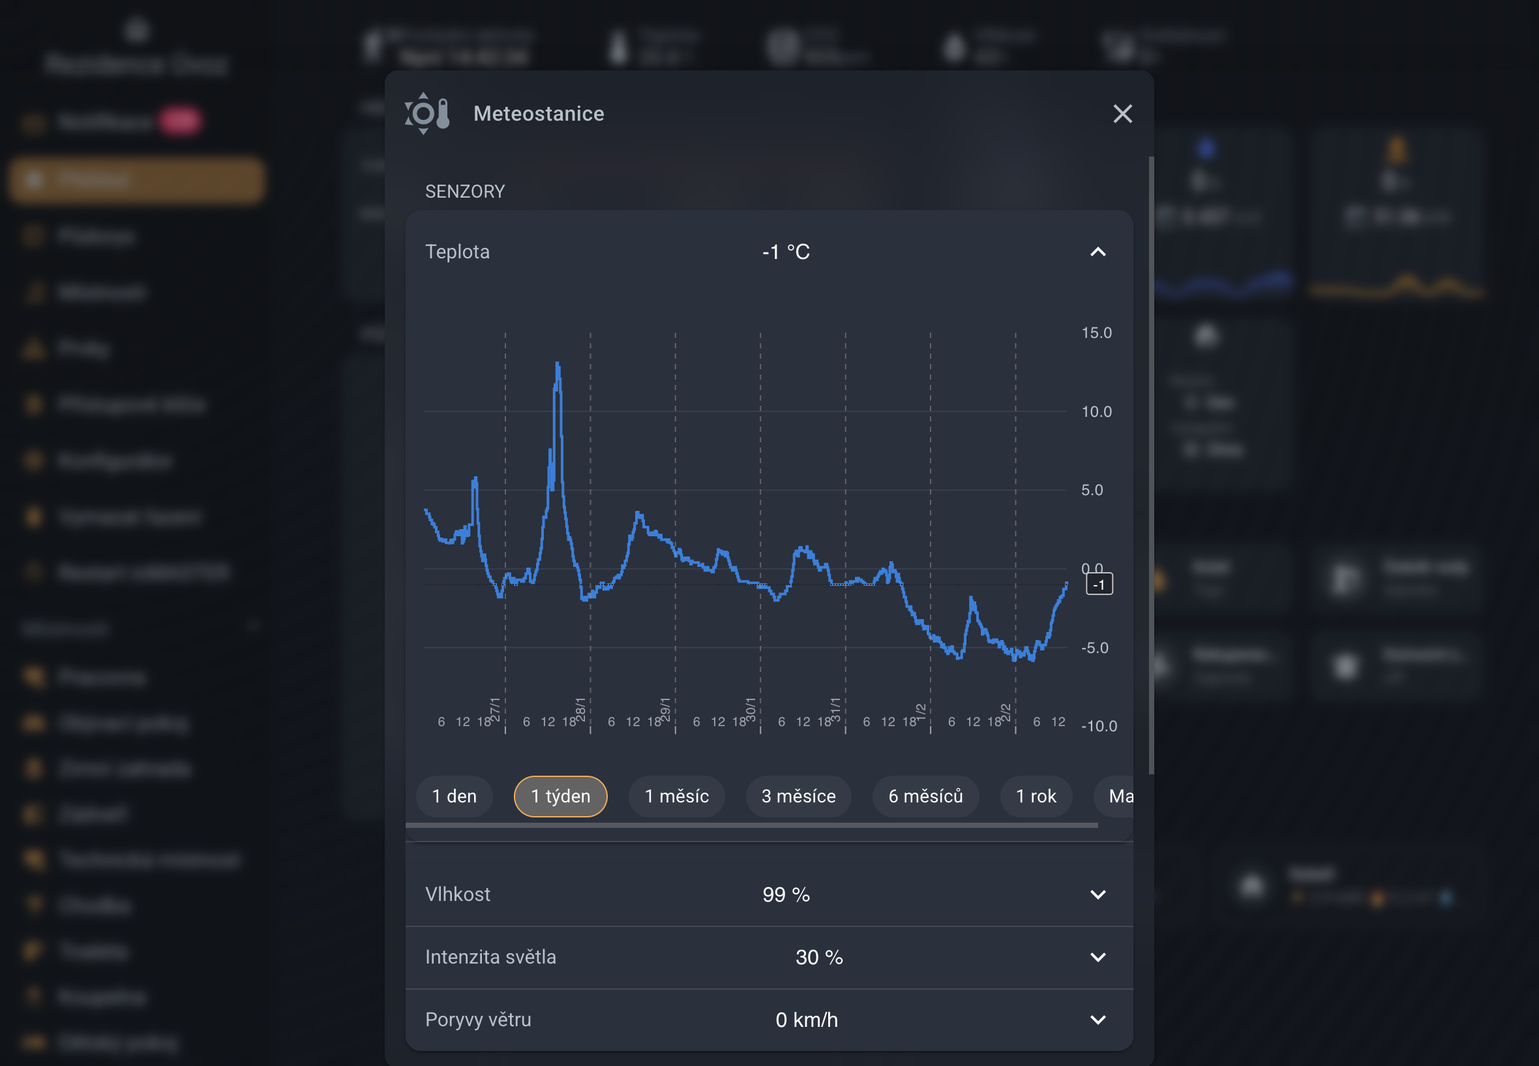The width and height of the screenshot is (1539, 1066).
Task: Select the 1 týden range chip
Action: click(560, 796)
